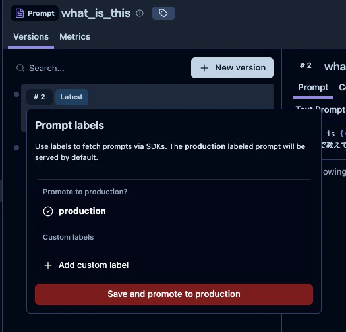Click the lower version timeline dot
The height and width of the screenshot is (332, 346).
click(16, 148)
